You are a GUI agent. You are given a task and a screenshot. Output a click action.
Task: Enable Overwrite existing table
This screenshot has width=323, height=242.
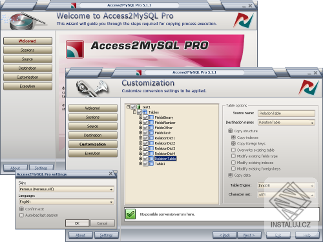coord(233,150)
